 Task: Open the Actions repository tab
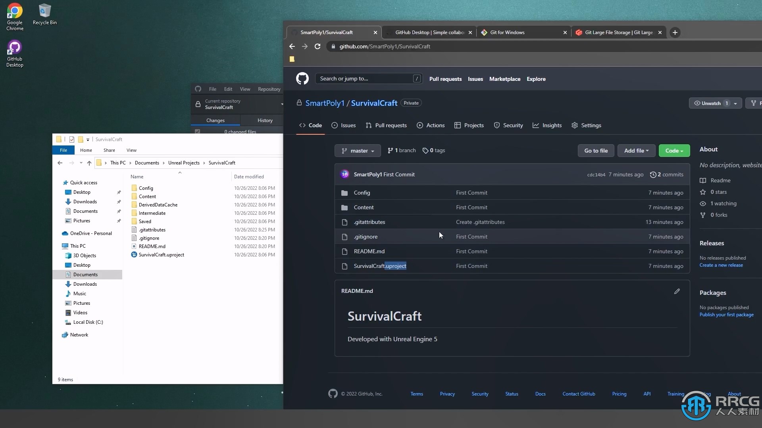431,125
